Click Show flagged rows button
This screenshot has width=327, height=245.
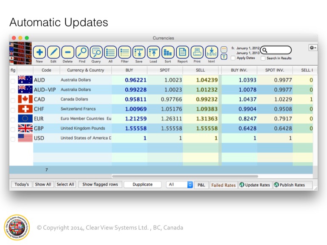pyautogui.click(x=100, y=184)
